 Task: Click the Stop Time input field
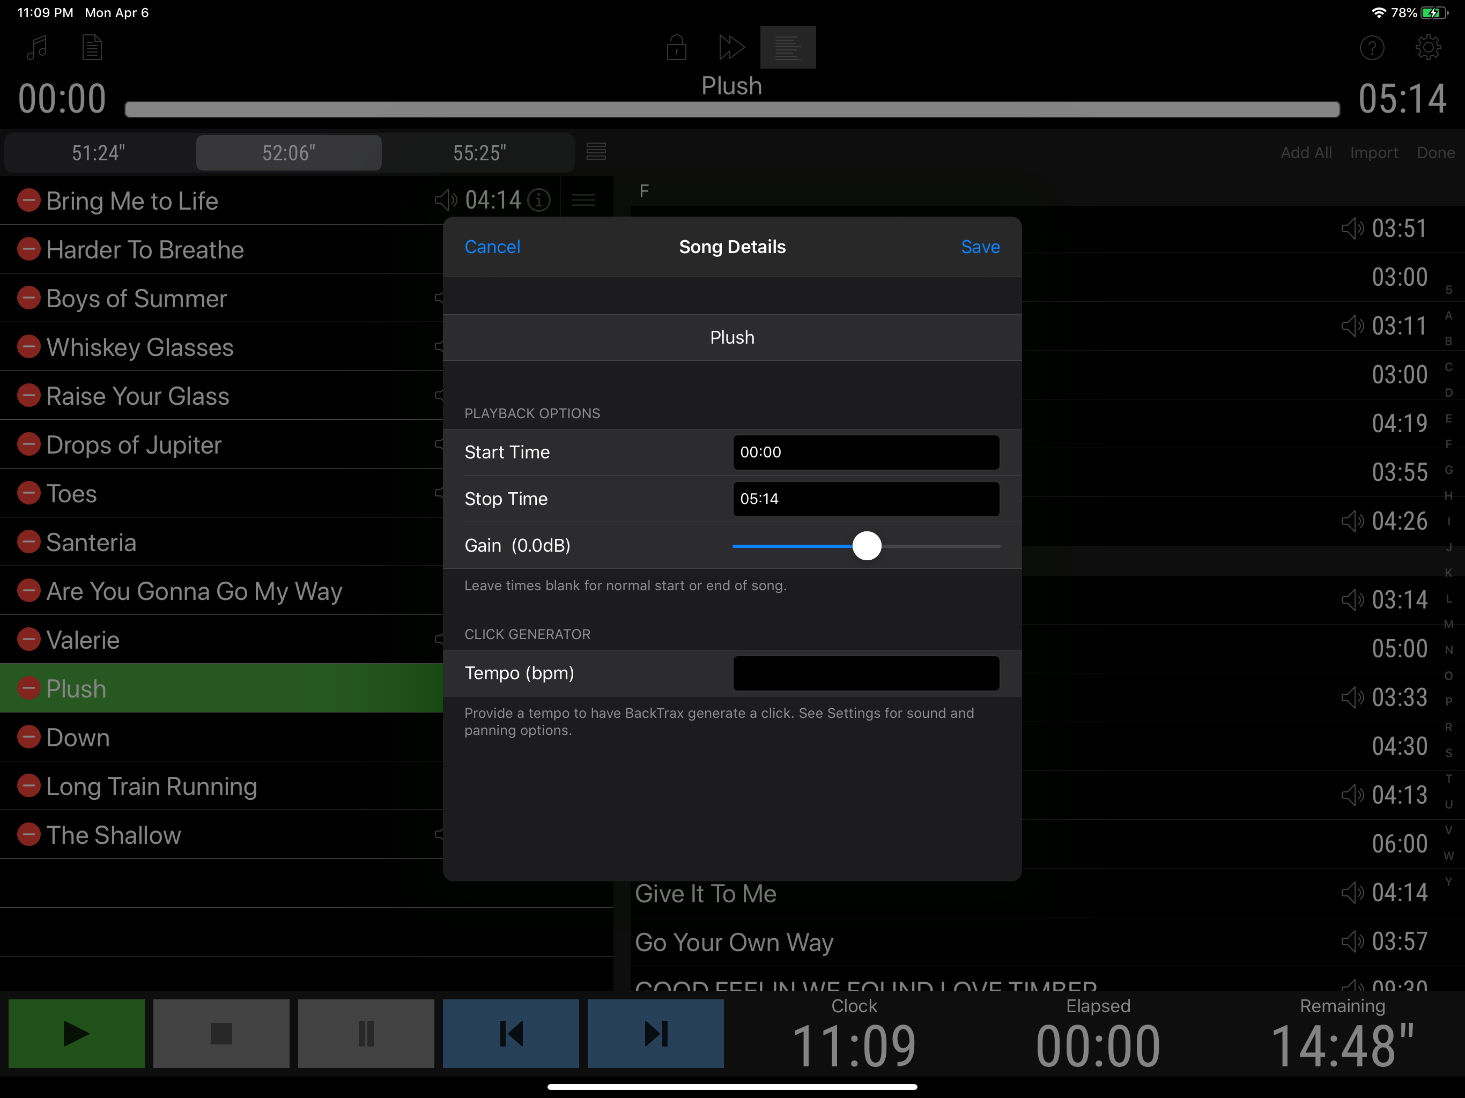[x=866, y=499]
